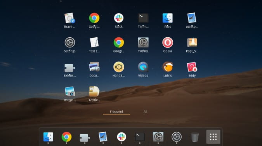The image size is (262, 146).
Task: Open the Trash in the dock
Action: [195, 137]
